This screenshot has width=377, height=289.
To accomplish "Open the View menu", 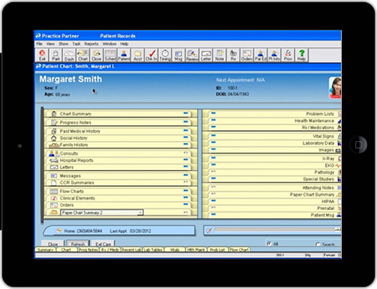I will tap(50, 44).
